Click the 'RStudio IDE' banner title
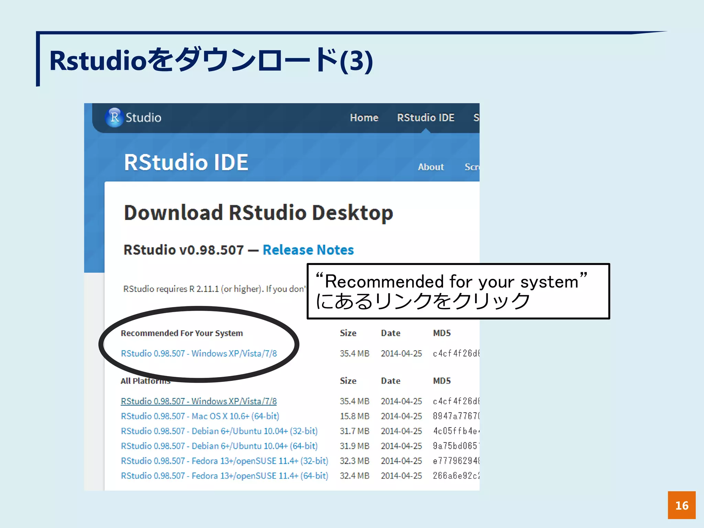 coord(186,162)
